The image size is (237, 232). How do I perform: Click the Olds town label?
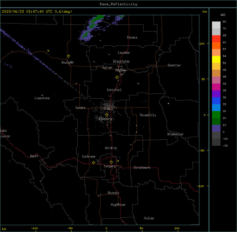click(107, 109)
